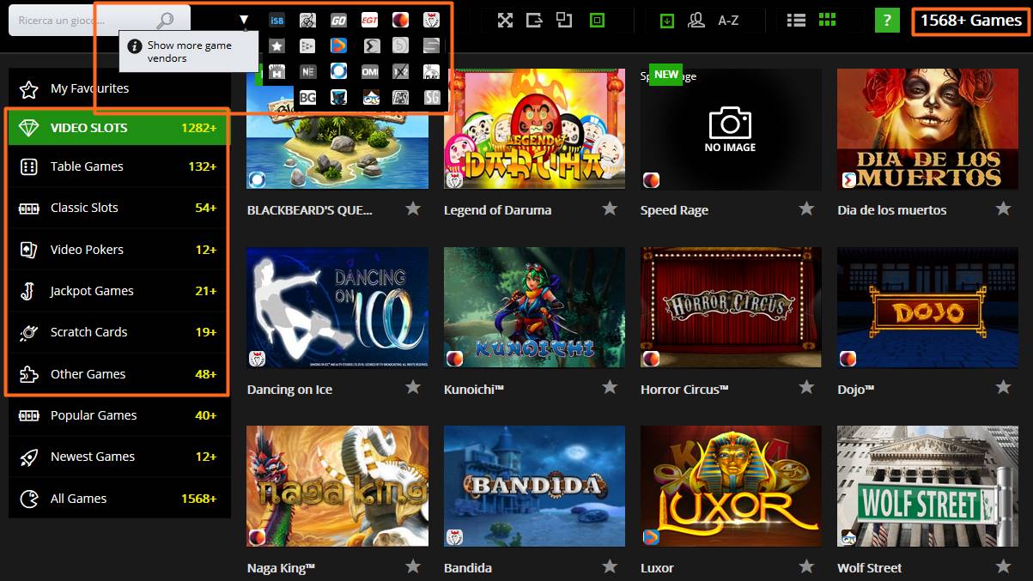1033x581 pixels.
Task: Click the search magnifier icon
Action: pos(165,20)
